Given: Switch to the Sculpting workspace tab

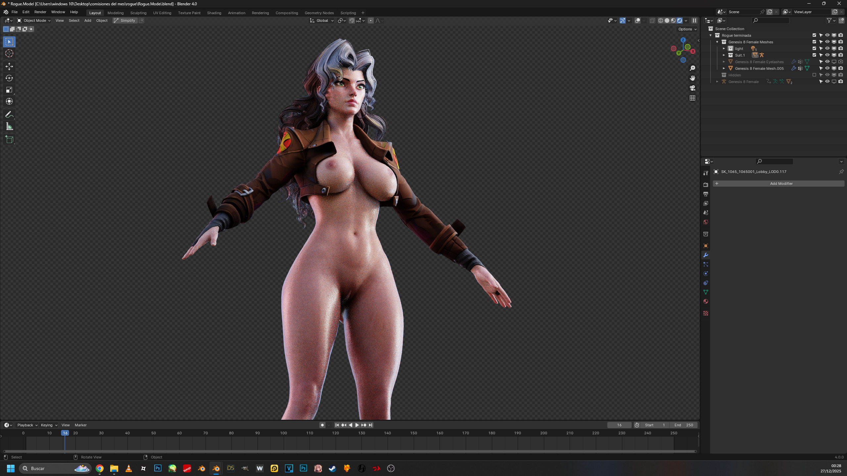Looking at the screenshot, I should pyautogui.click(x=138, y=13).
